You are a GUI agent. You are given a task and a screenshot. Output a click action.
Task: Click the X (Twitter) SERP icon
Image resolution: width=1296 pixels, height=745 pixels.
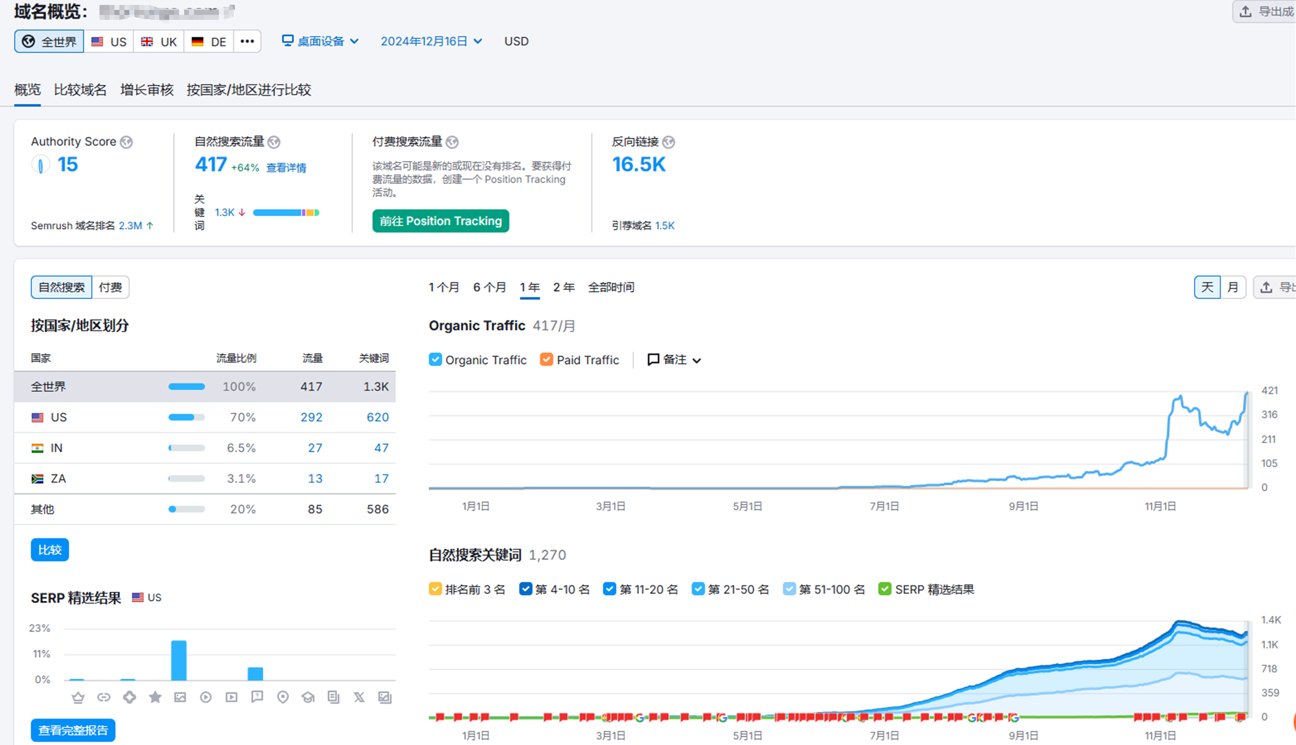(359, 697)
